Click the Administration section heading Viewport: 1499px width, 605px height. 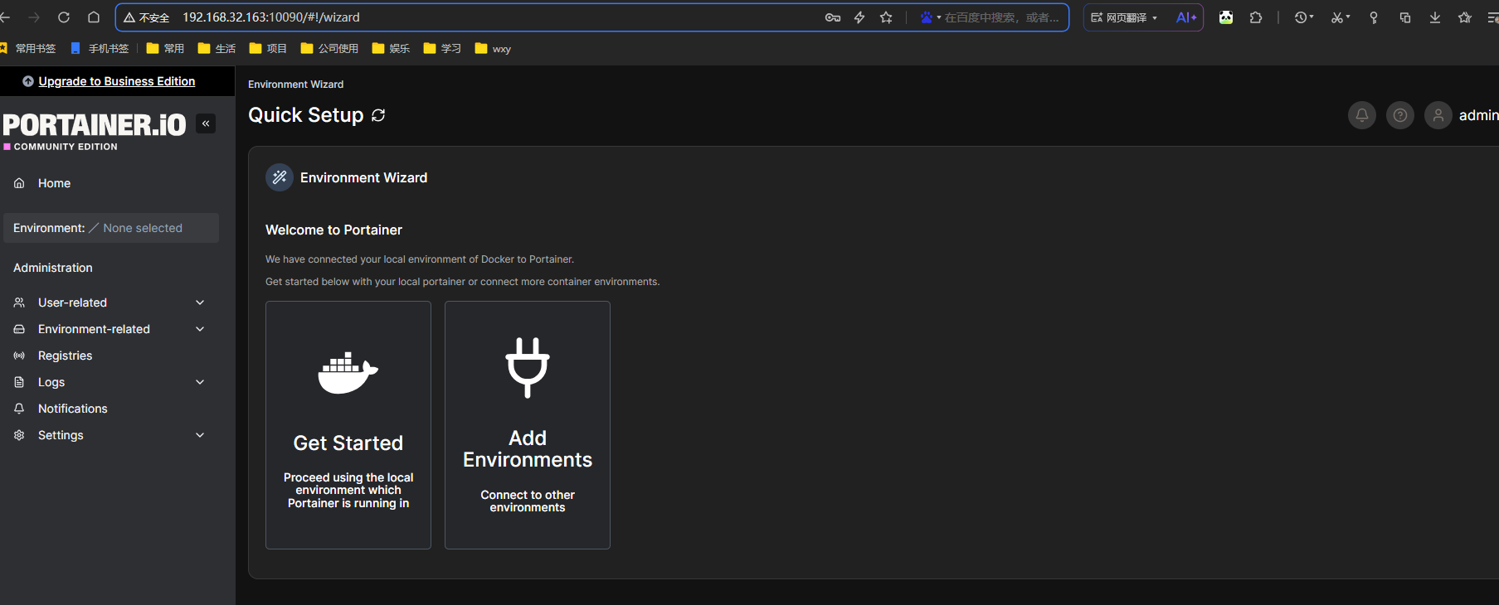point(53,268)
